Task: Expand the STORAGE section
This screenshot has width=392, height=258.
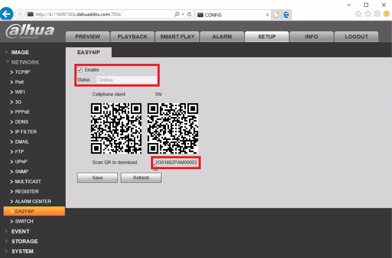Action: click(24, 241)
